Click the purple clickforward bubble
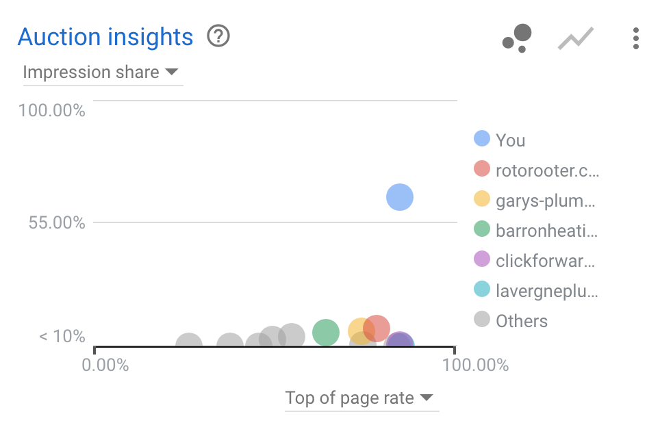 [x=398, y=343]
